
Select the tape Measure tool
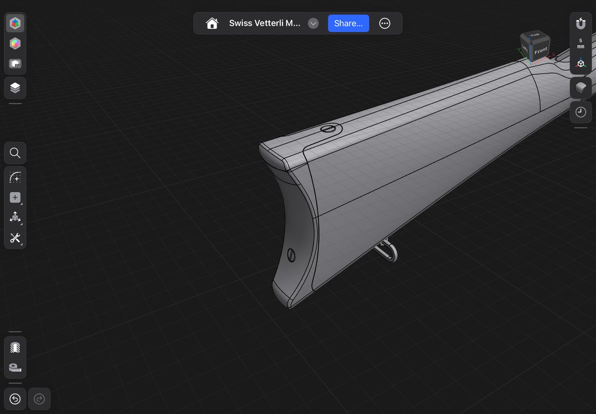(15, 368)
